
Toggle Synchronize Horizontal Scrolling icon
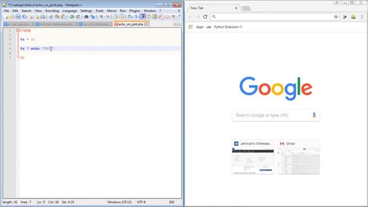click(x=121, y=17)
